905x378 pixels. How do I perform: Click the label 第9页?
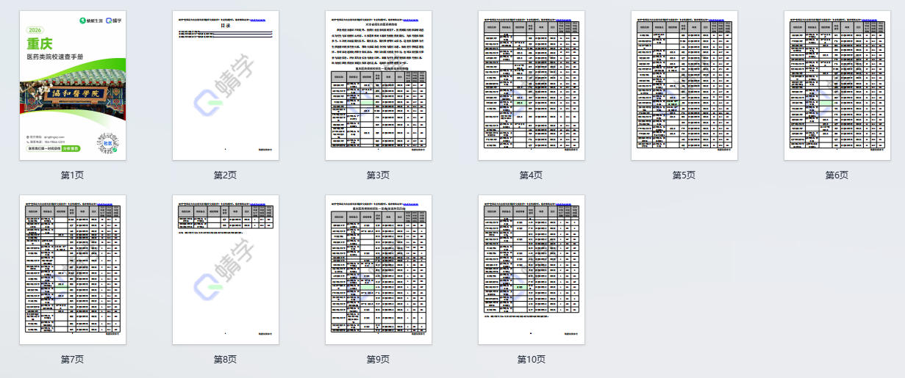click(x=379, y=360)
